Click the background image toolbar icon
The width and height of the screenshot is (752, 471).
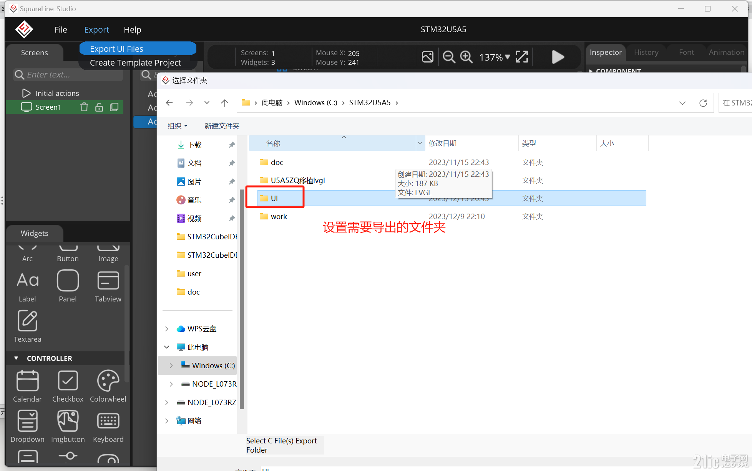click(428, 57)
